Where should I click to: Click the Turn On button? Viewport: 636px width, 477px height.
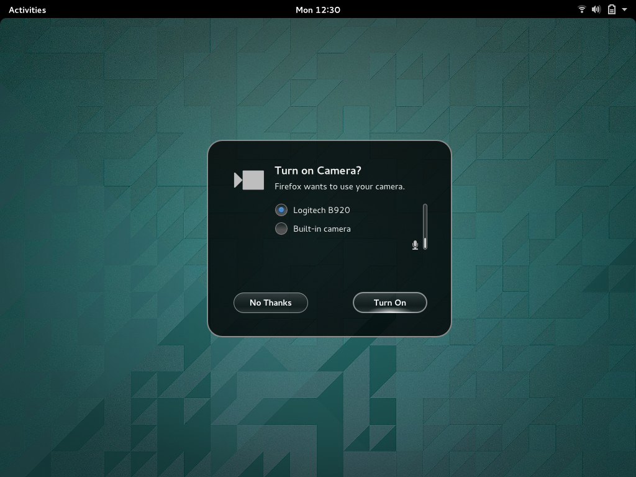[x=390, y=302]
